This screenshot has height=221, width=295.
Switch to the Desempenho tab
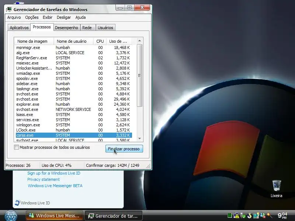pos(66,28)
